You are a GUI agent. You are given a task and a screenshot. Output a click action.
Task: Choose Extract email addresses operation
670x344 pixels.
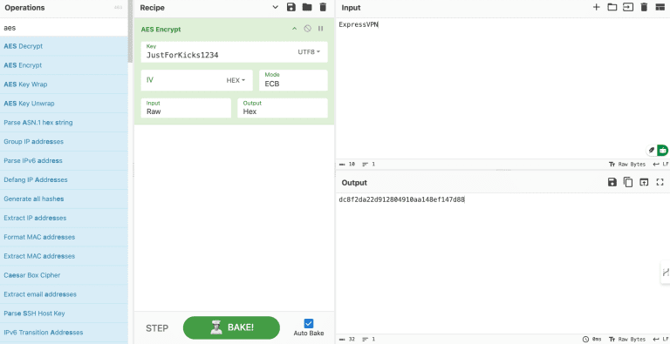pyautogui.click(x=64, y=294)
